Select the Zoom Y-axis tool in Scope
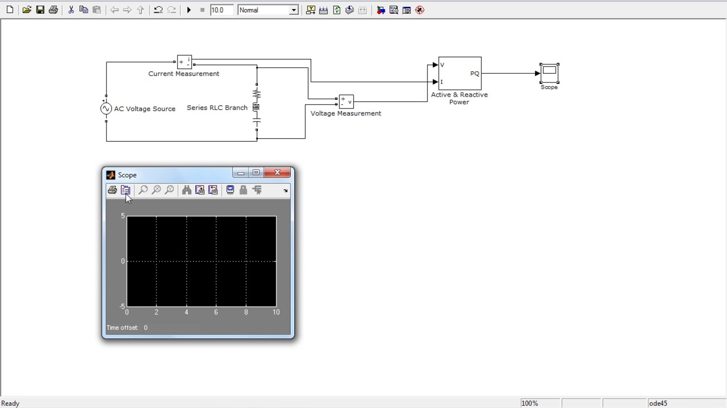This screenshot has width=727, height=408. [x=169, y=190]
